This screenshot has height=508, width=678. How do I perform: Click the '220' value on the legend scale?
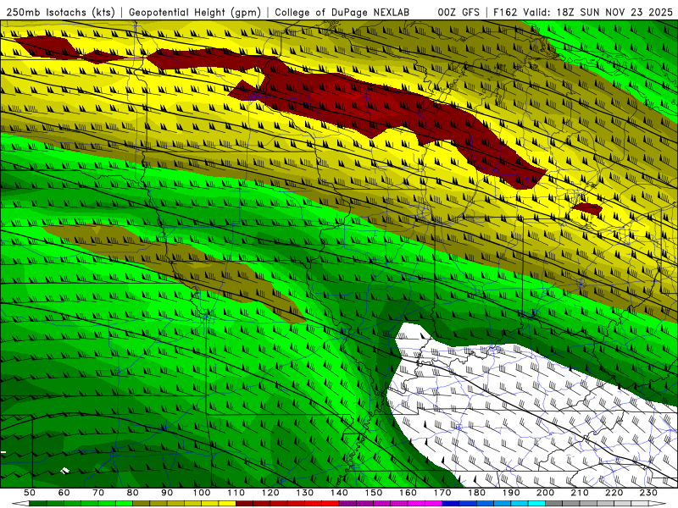point(614,493)
